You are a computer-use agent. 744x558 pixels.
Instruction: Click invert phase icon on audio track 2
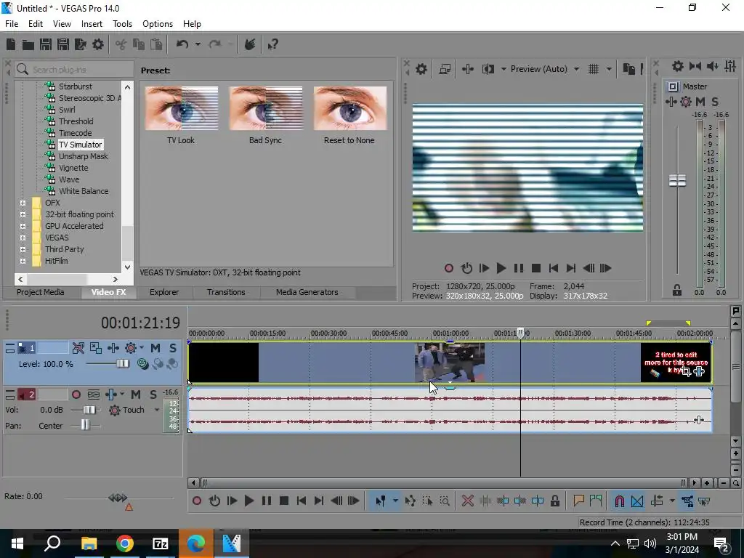tap(94, 395)
